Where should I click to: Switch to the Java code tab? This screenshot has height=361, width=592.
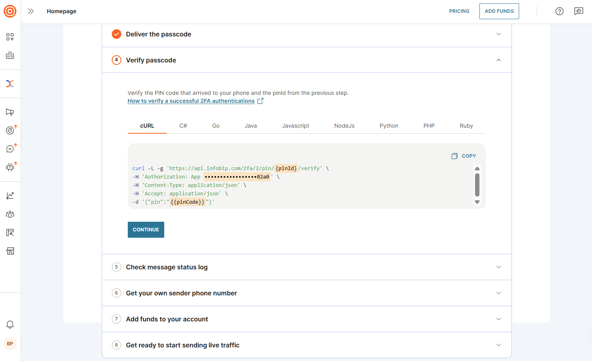[251, 126]
